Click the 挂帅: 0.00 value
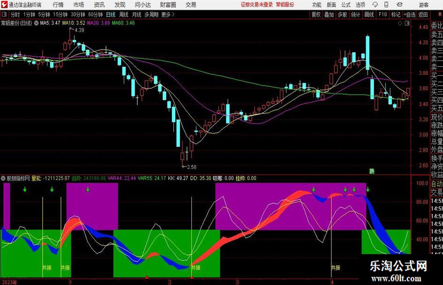The height and width of the screenshot is (285, 443). pos(246,178)
